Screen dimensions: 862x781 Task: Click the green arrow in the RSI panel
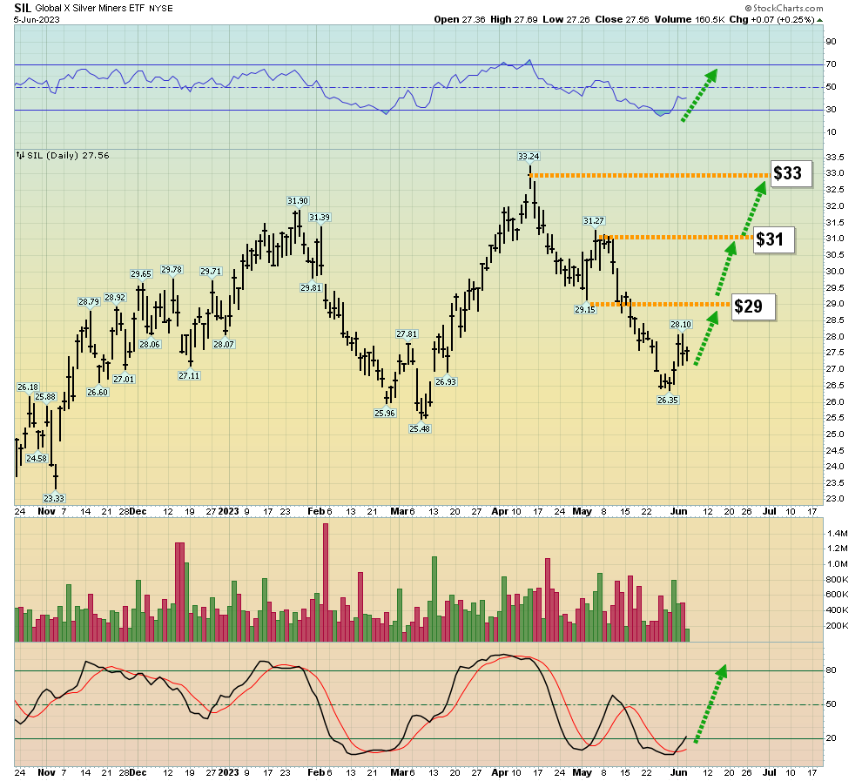tap(698, 95)
